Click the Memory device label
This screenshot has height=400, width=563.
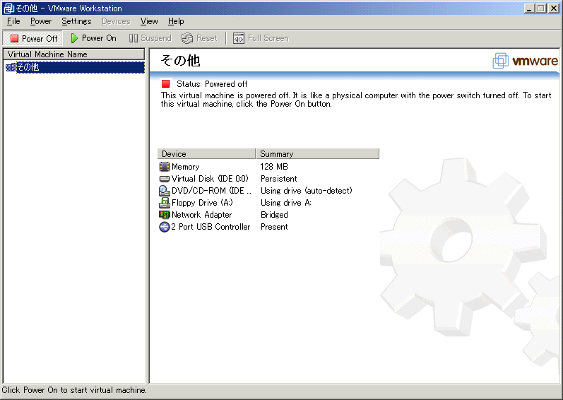pyautogui.click(x=185, y=167)
